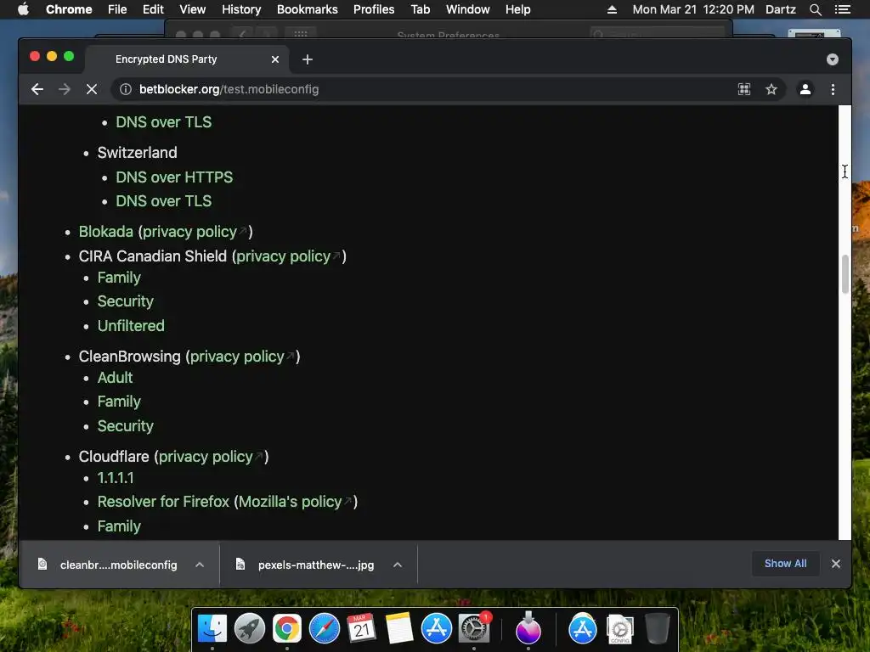Open the Tab menu
870x652 pixels.
[x=421, y=9]
